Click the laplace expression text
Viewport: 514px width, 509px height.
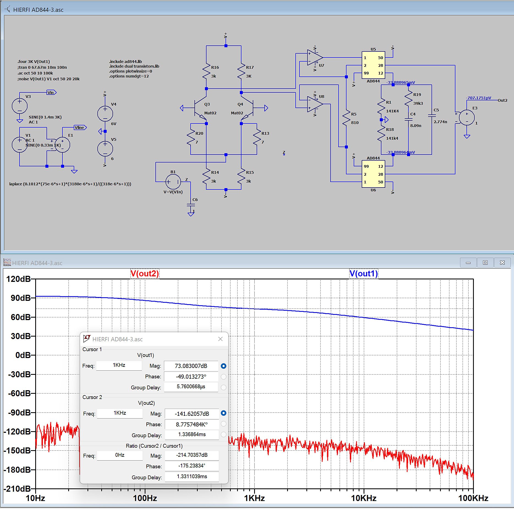tap(70, 184)
